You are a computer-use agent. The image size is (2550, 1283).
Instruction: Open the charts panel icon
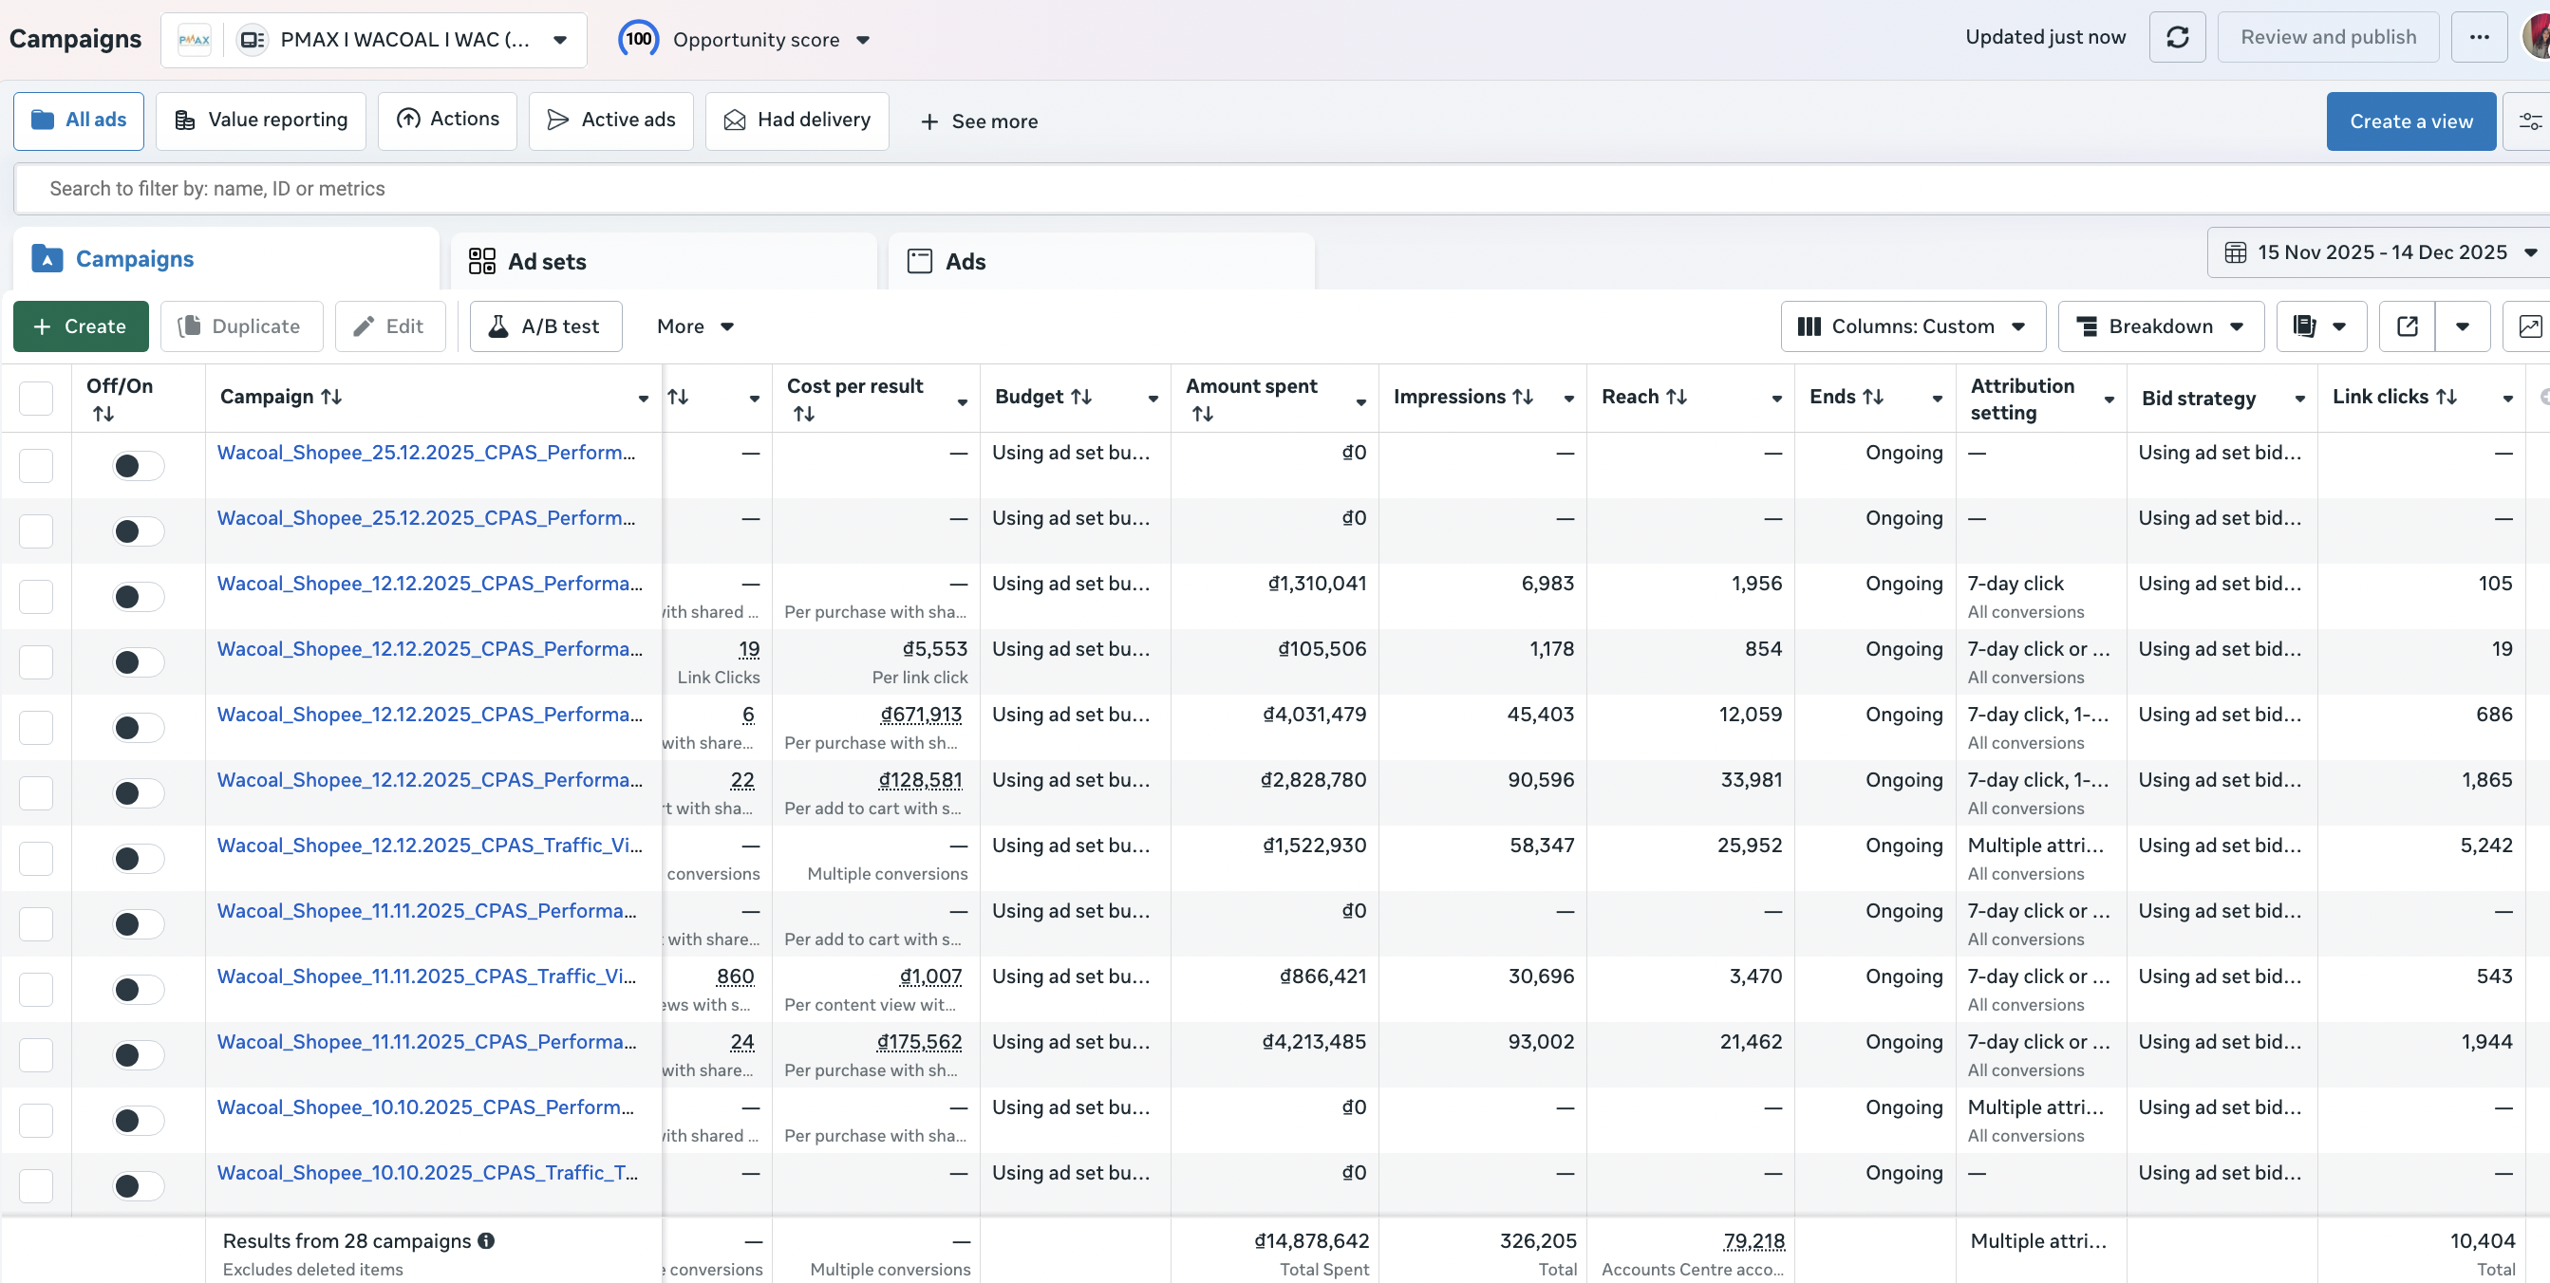(x=2529, y=326)
